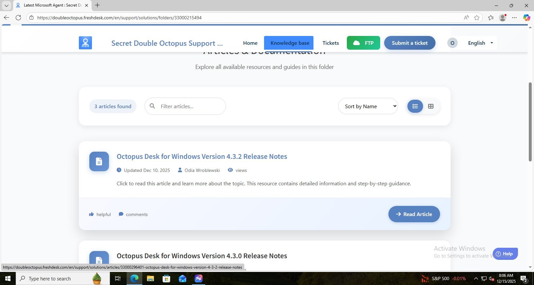
Task: Open Task View in the taskbar
Action: coord(118,278)
